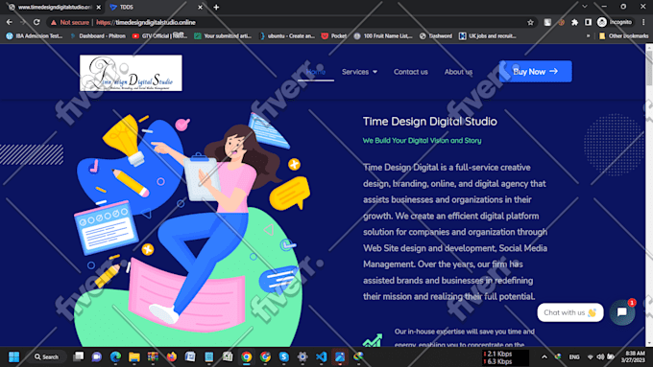The height and width of the screenshot is (367, 653).
Task: Open the tab search chevron
Action: pyautogui.click(x=585, y=7)
